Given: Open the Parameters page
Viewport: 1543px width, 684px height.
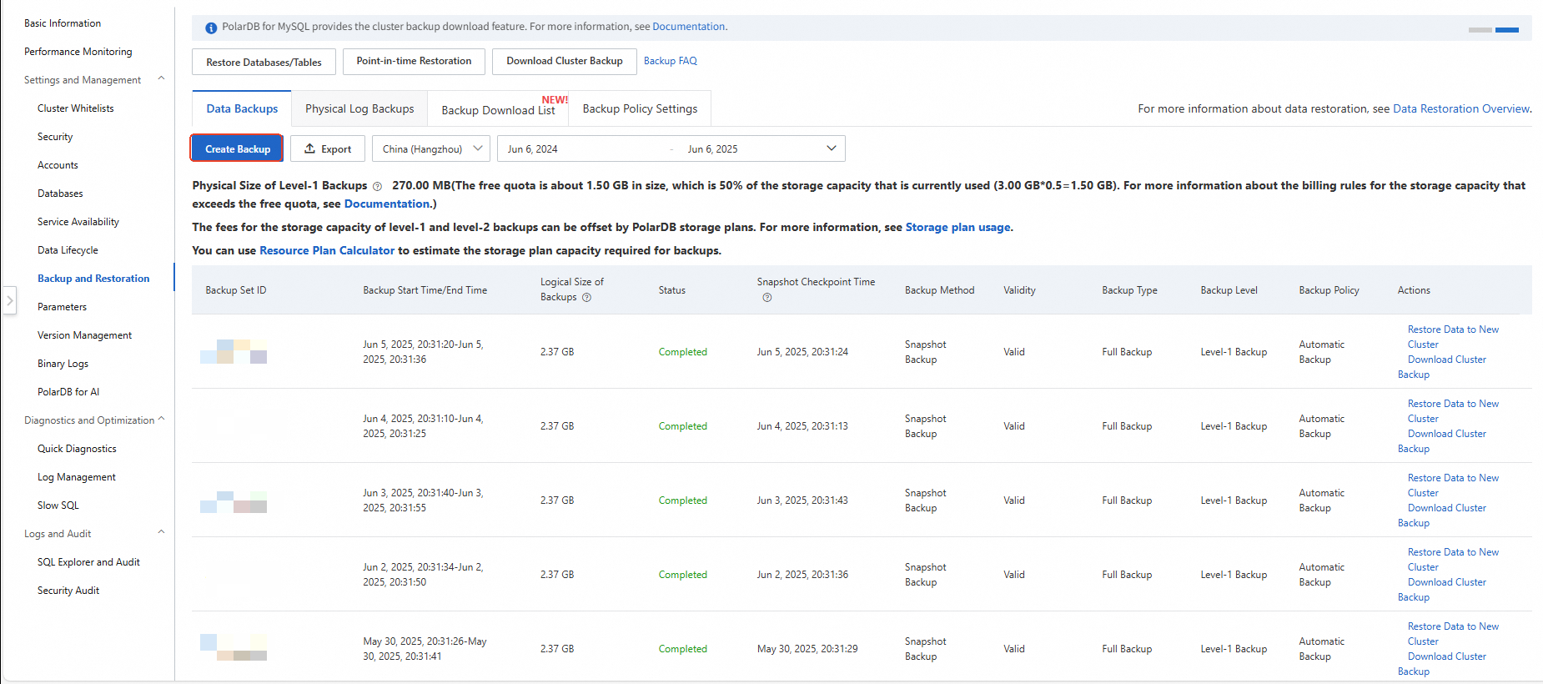Looking at the screenshot, I should (x=62, y=307).
